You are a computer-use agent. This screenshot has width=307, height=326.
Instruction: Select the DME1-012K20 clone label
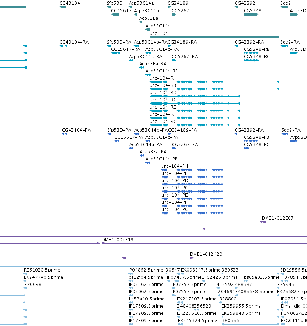click(x=206, y=254)
